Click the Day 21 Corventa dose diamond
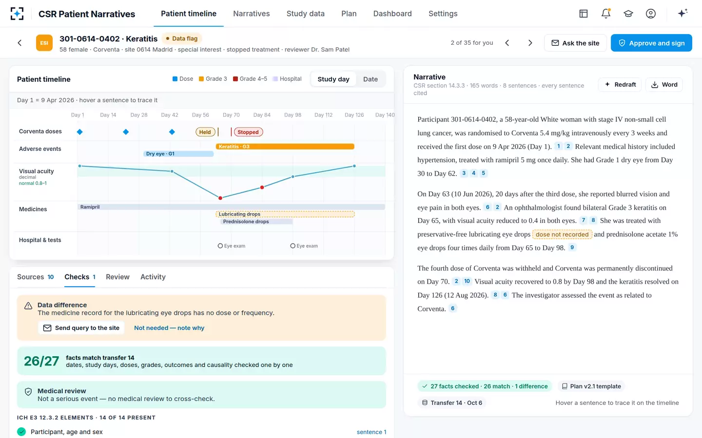 (x=126, y=132)
